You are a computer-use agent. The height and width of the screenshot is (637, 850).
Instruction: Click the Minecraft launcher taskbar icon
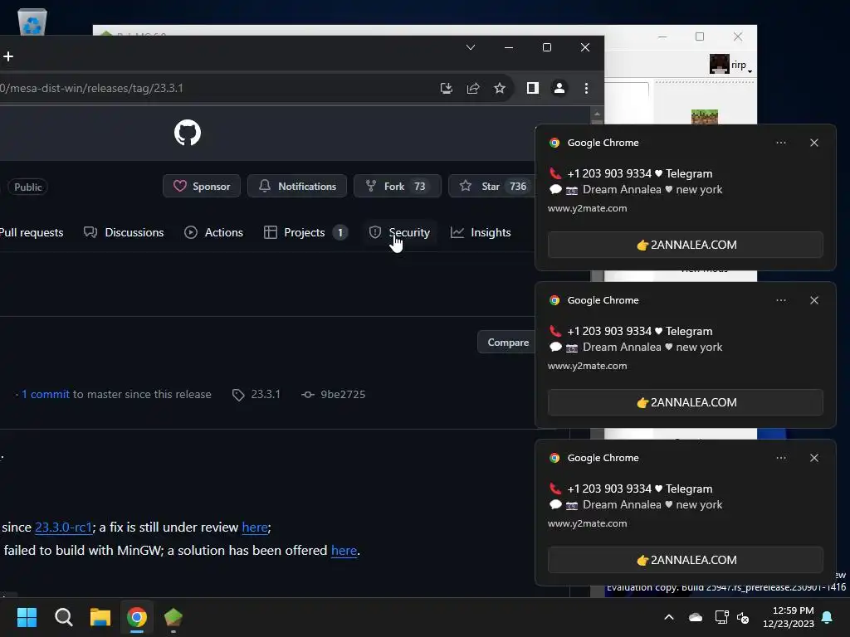(x=173, y=617)
